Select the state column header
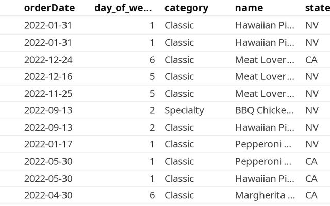 point(317,8)
